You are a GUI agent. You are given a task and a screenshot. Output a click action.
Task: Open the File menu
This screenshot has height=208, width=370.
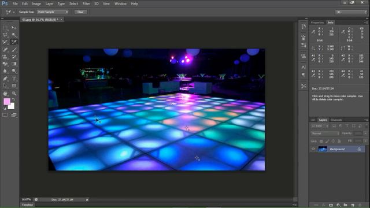tap(15, 3)
